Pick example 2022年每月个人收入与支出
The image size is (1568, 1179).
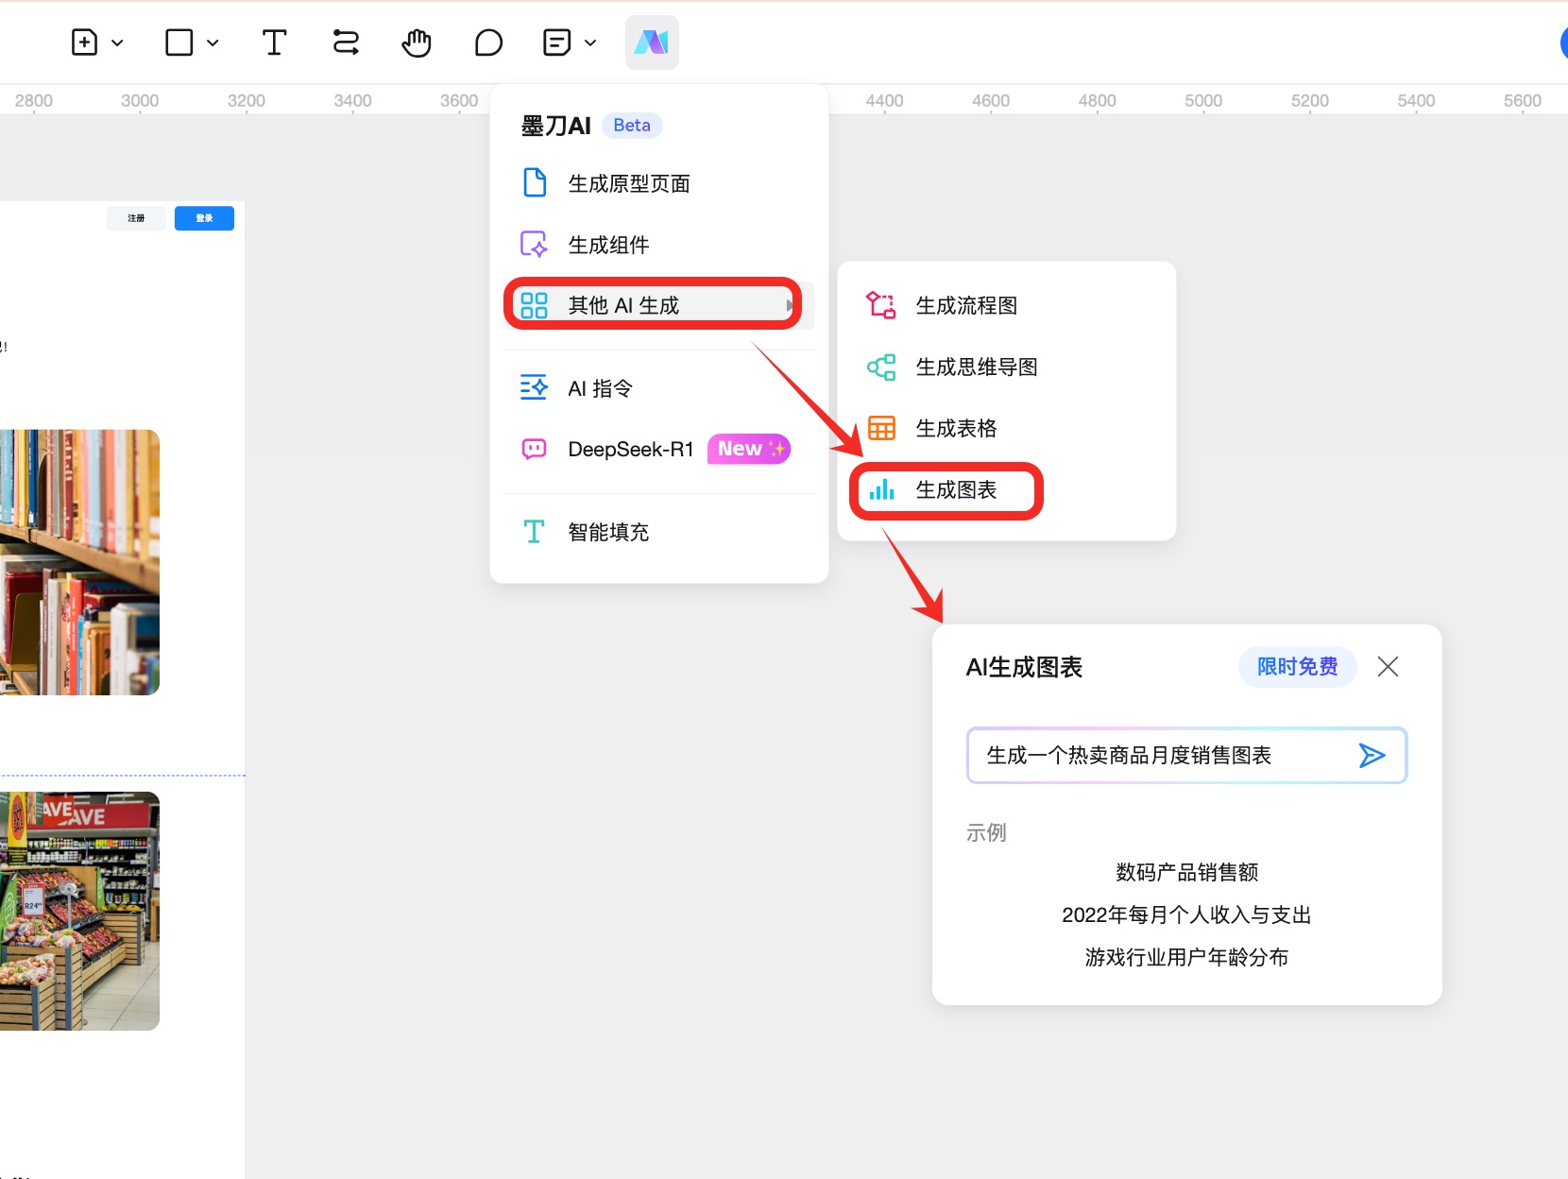coord(1186,914)
